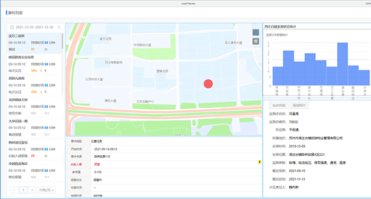Select the 卓越蔚蓝海岸 event item
Screen dimensions: 371x199
[34, 170]
